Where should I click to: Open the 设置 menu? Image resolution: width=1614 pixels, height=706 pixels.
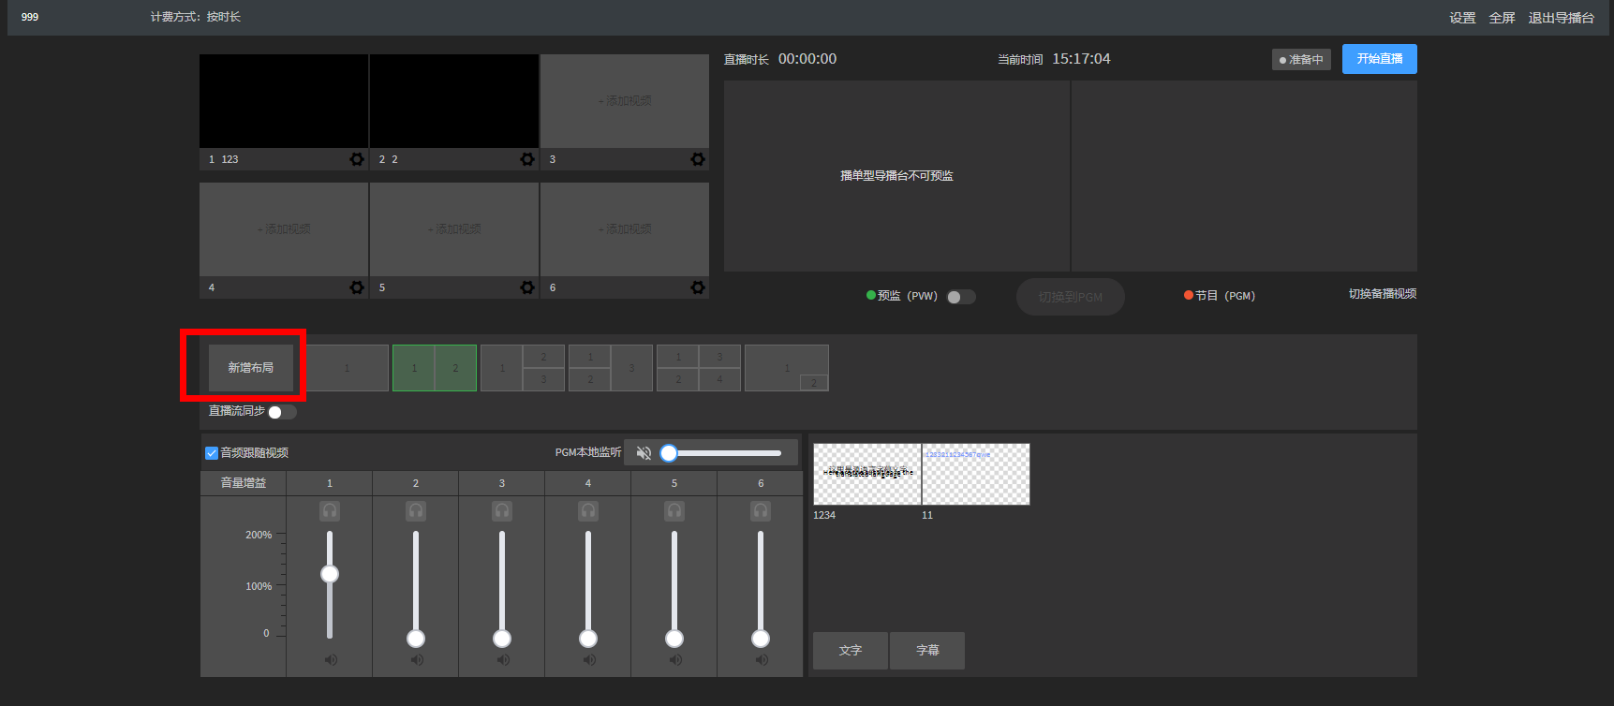tap(1461, 18)
